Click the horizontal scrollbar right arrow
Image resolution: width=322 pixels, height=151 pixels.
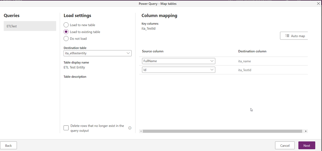[306, 131]
